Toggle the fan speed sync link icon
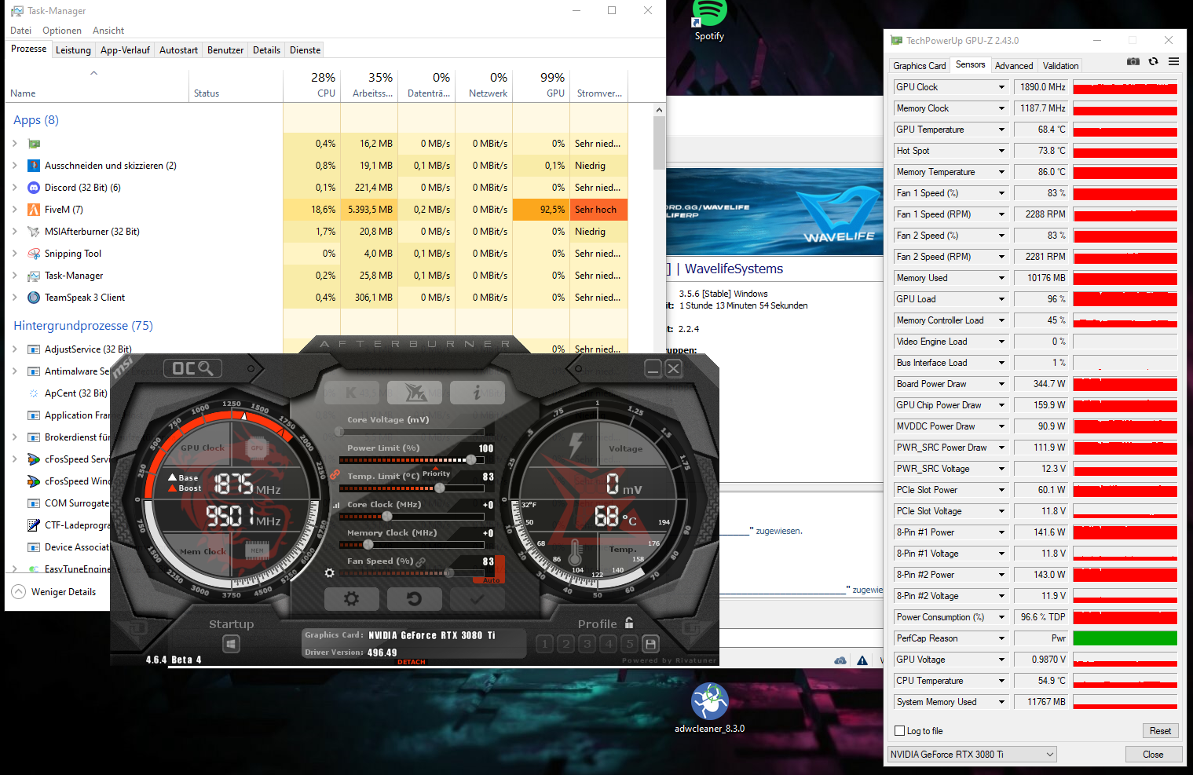Screen dimensions: 1193x775 421,561
